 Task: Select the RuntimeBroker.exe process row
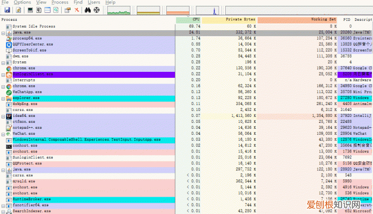point(186,200)
